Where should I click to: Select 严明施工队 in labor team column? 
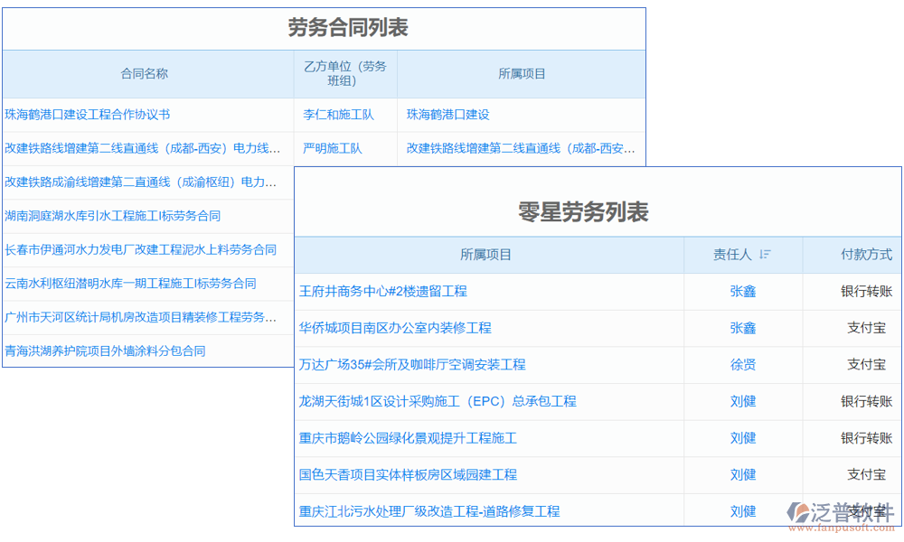point(332,148)
